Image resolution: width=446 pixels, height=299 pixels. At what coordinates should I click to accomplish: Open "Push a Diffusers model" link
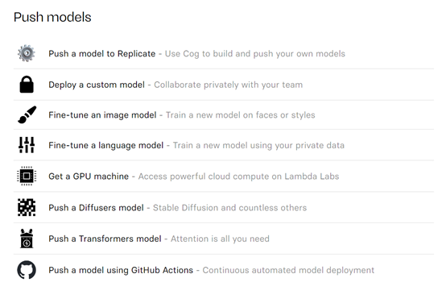tap(96, 208)
